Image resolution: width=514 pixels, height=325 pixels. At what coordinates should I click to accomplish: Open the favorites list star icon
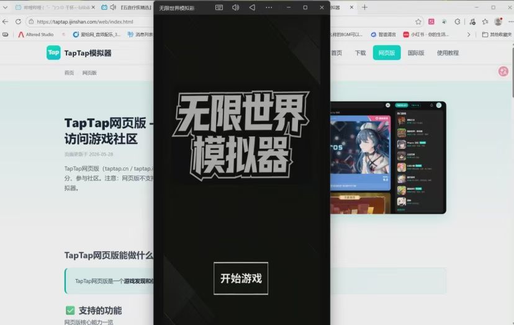tap(485, 22)
